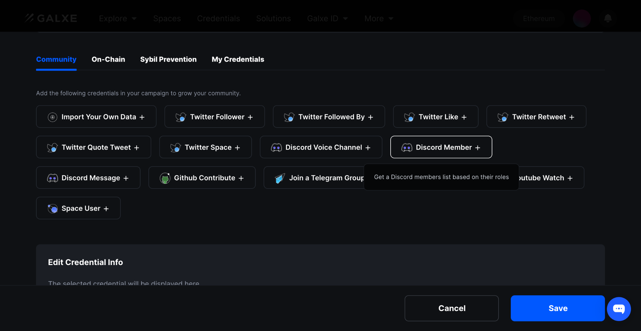Image resolution: width=641 pixels, height=331 pixels.
Task: Click the 'Add the following credentials' description
Action: (x=138, y=93)
